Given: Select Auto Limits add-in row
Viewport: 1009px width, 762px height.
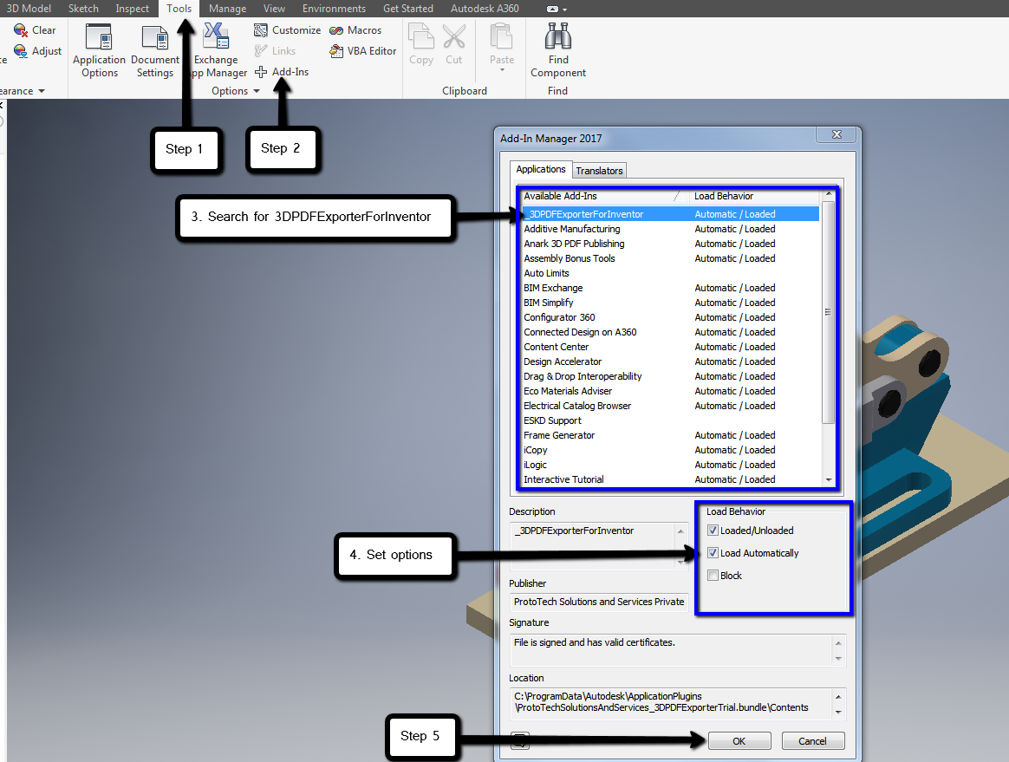Looking at the screenshot, I should pyautogui.click(x=669, y=274).
